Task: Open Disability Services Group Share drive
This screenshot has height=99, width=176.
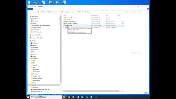Action: (41, 89)
